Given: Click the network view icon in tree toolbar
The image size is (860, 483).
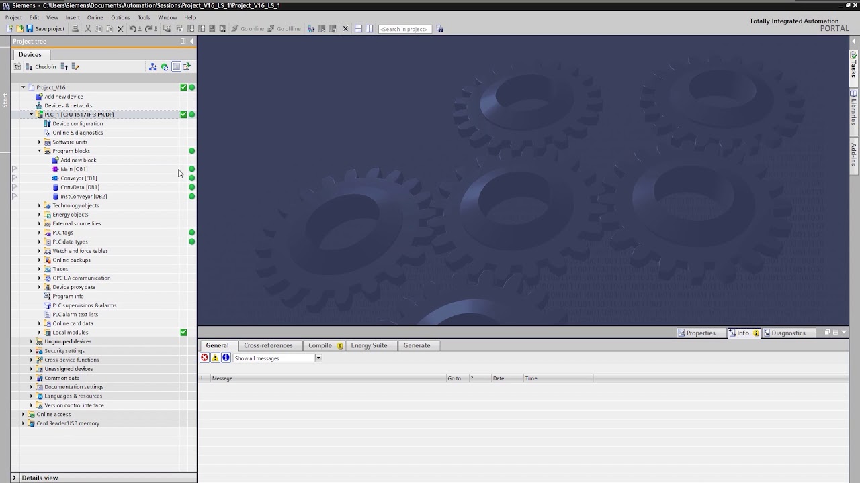Looking at the screenshot, I should pyautogui.click(x=153, y=66).
